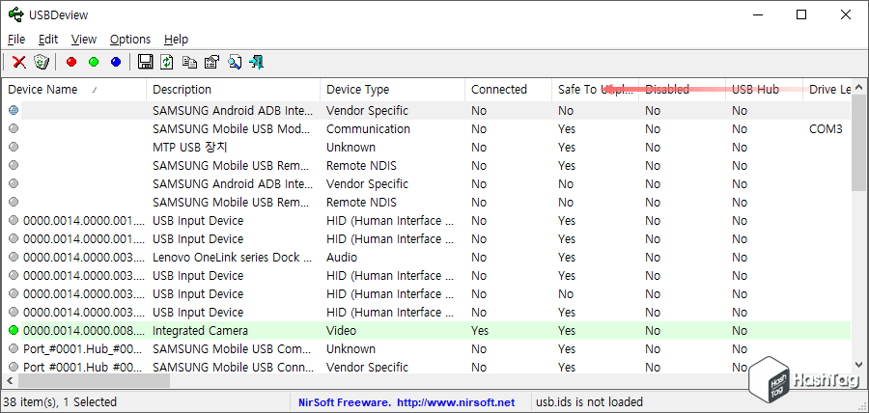Open device Properties from the toolbar

point(211,62)
